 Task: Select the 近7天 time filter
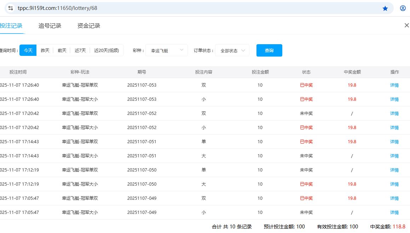[80, 51]
